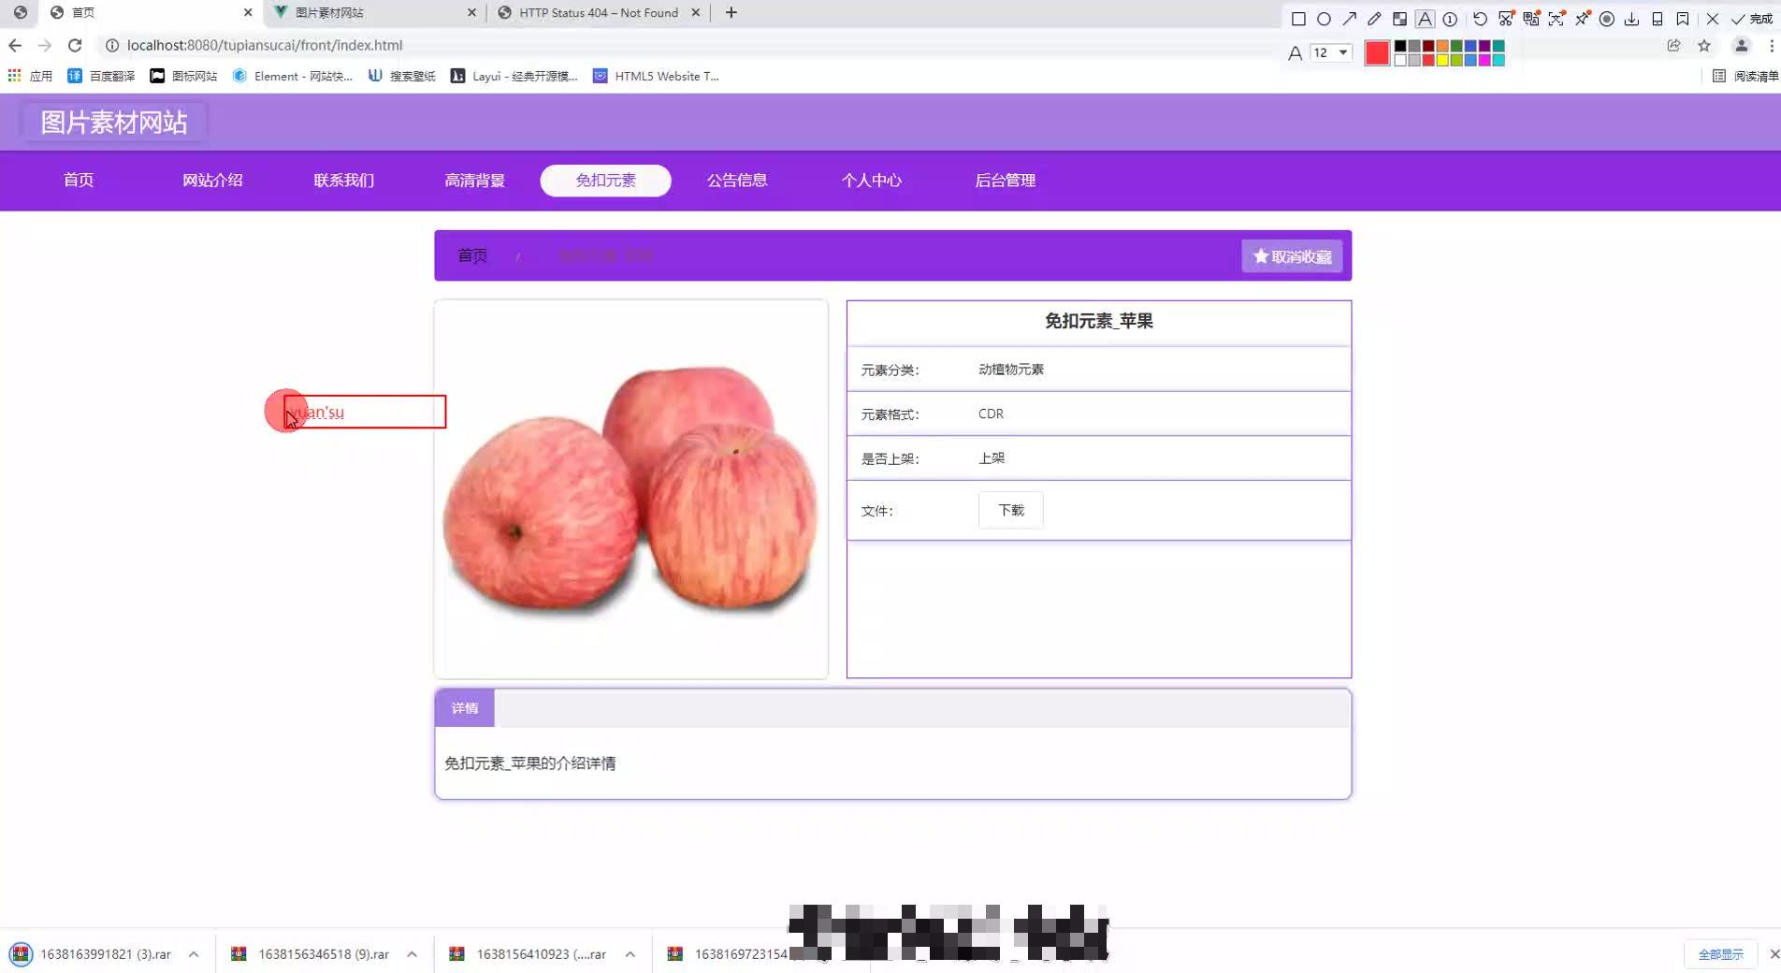Click 取消收藏 to unfavorite the item
Viewport: 1781px width, 973px height.
(x=1291, y=255)
